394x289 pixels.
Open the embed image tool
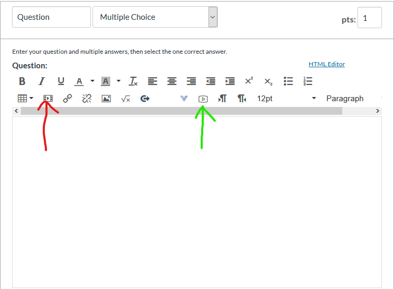106,98
